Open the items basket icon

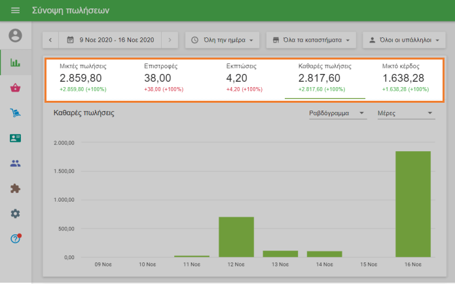click(x=15, y=88)
